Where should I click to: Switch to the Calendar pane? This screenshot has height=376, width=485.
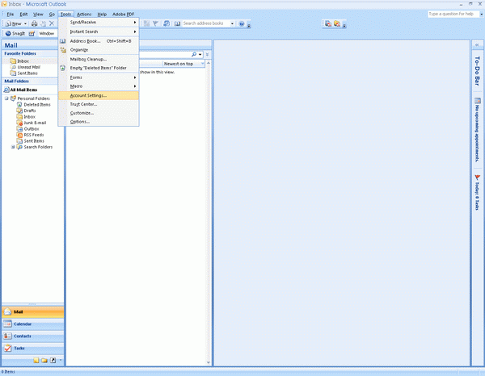click(x=23, y=324)
